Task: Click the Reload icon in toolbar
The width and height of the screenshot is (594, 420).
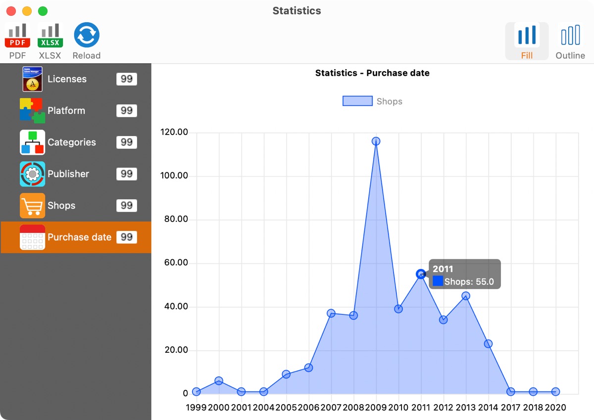Action: point(87,36)
